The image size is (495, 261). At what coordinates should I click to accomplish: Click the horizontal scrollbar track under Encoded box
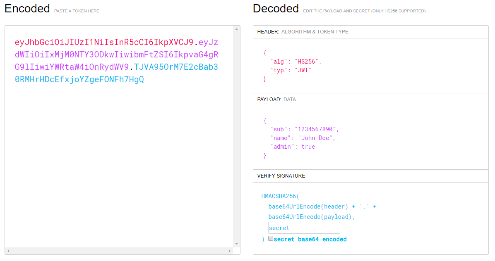point(119,251)
